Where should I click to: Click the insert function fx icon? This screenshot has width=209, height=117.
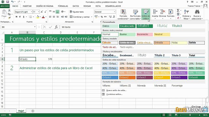[56, 27]
